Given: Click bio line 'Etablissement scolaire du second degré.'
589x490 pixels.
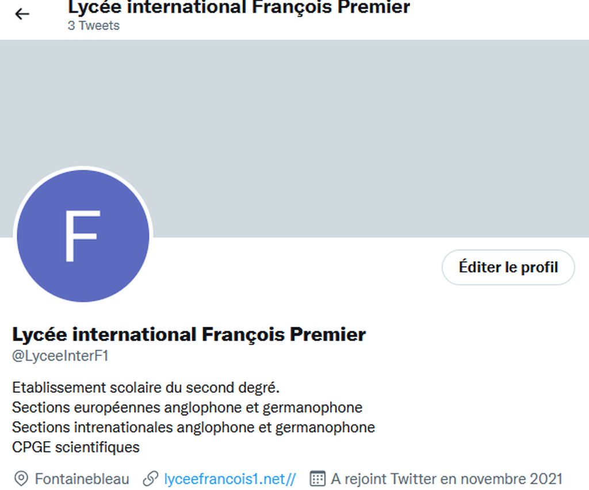Looking at the screenshot, I should pyautogui.click(x=146, y=387).
